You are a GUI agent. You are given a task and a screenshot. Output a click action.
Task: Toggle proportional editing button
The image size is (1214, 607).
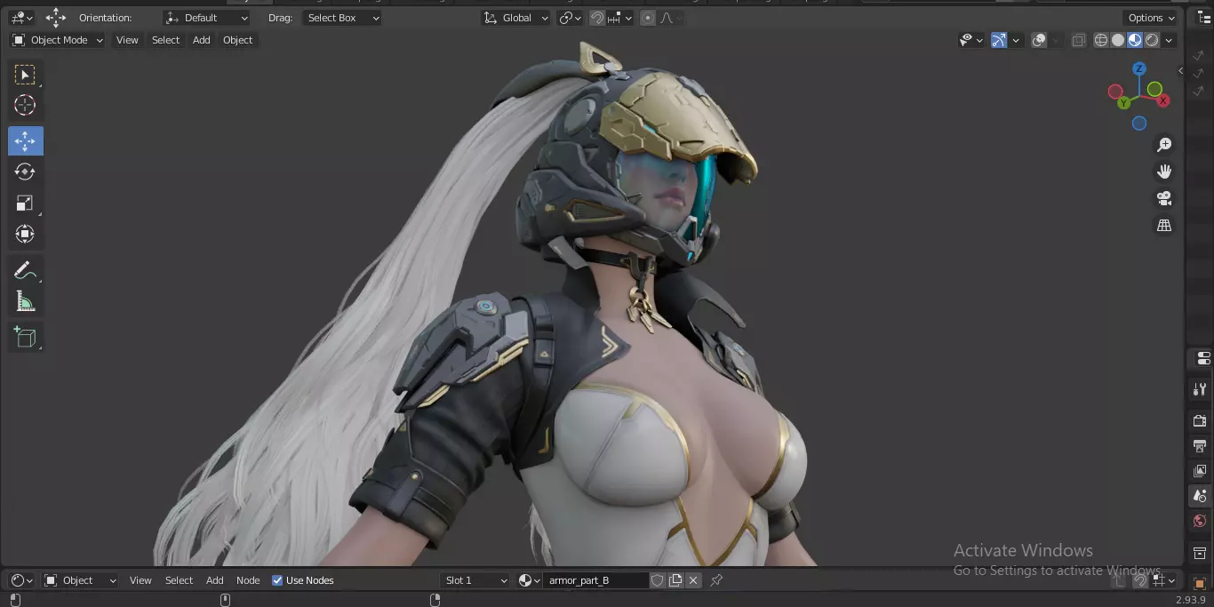648,18
